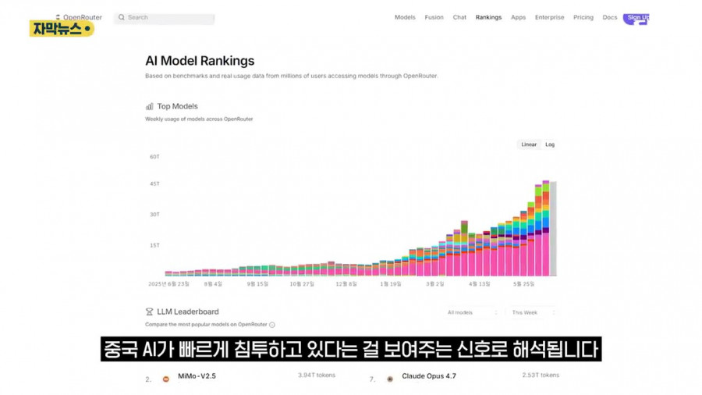
Task: Select the Rankings nav item
Action: pyautogui.click(x=488, y=17)
